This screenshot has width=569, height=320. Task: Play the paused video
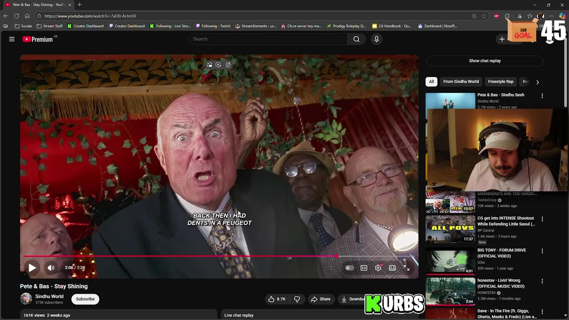[32, 268]
